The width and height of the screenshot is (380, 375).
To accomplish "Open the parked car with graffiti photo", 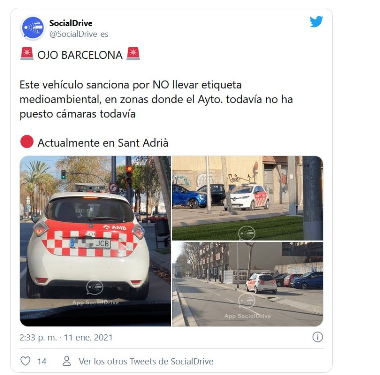I will tap(248, 198).
